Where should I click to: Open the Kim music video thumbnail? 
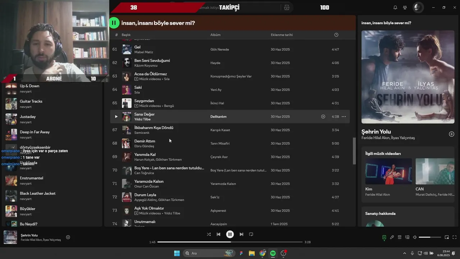[388, 171]
